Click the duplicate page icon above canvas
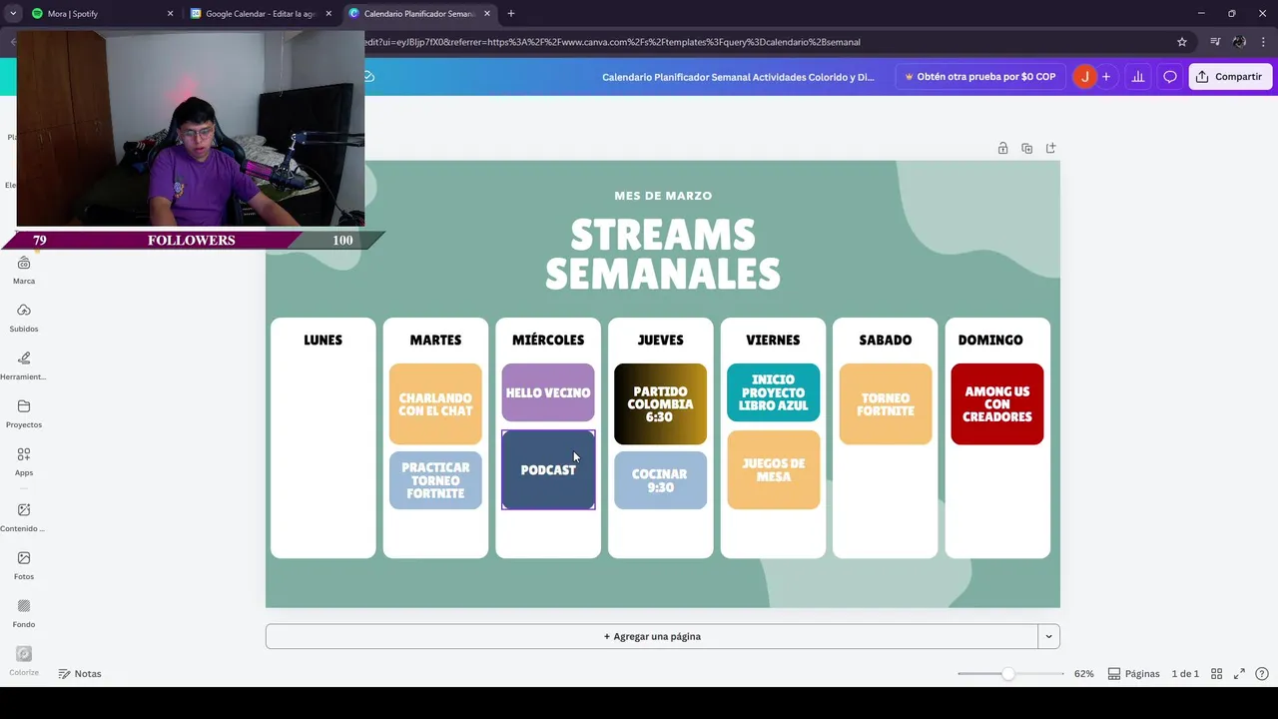This screenshot has height=719, width=1278. coord(1026,148)
